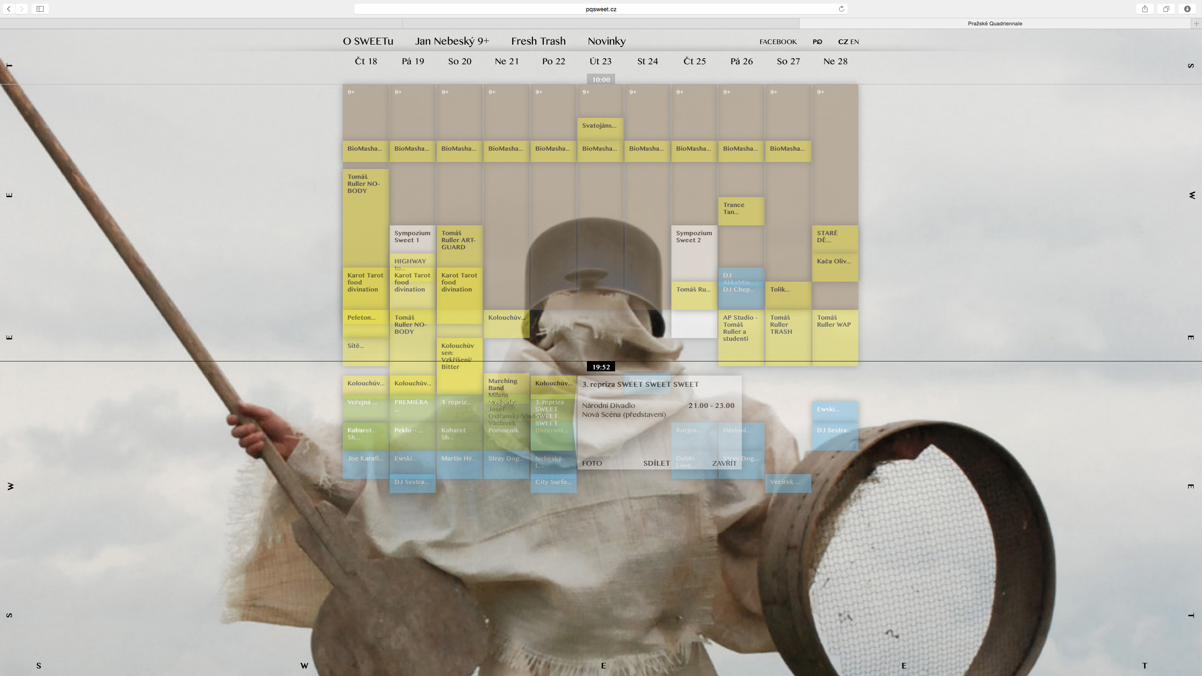Open the PREMIÉRA event on Pá 19
This screenshot has width=1202, height=676.
coord(412,408)
